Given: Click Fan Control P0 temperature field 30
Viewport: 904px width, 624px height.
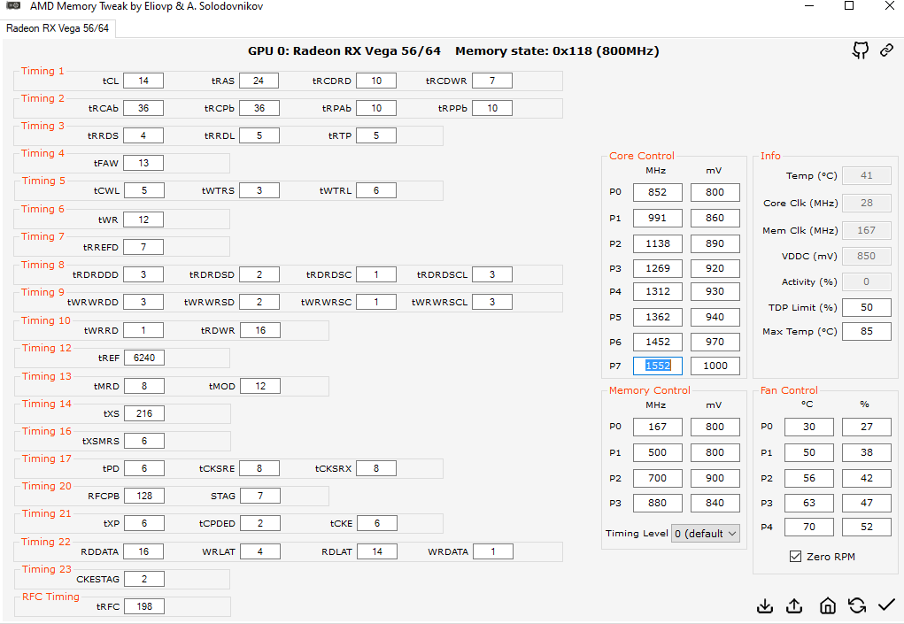Looking at the screenshot, I should pos(809,427).
